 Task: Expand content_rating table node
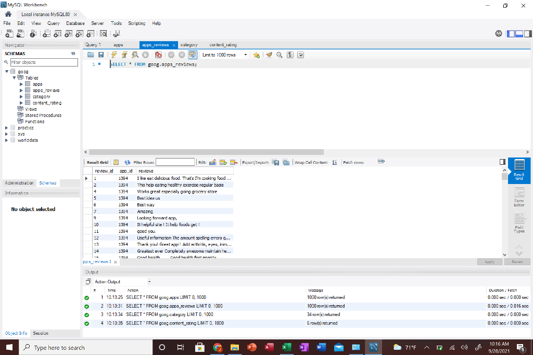(x=21, y=103)
